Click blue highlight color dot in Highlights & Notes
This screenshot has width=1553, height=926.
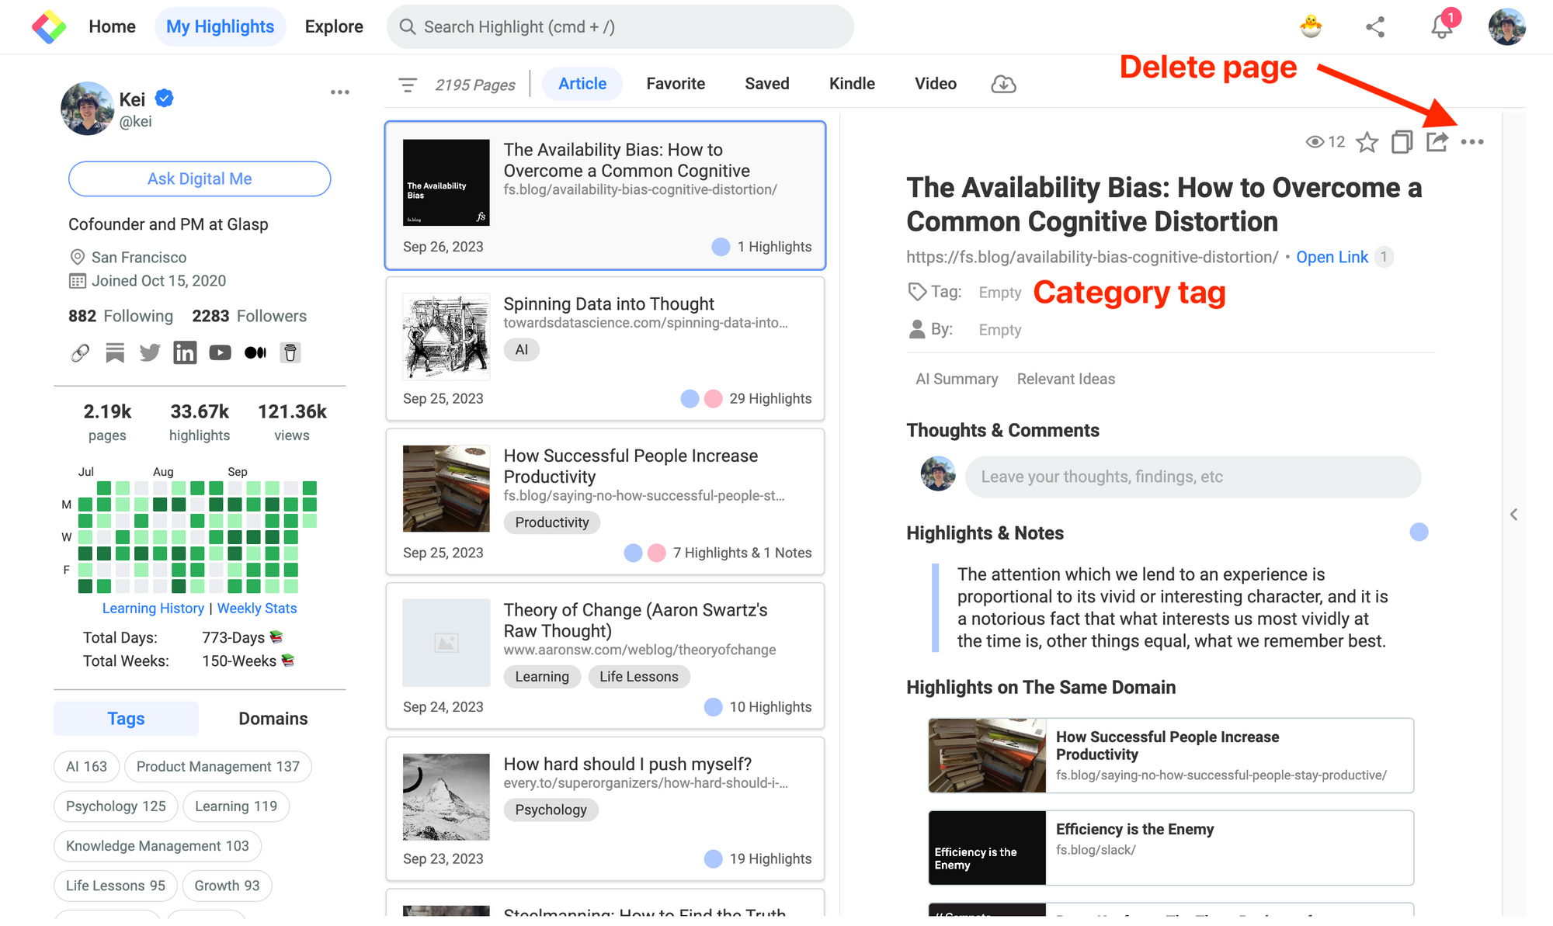1419,532
